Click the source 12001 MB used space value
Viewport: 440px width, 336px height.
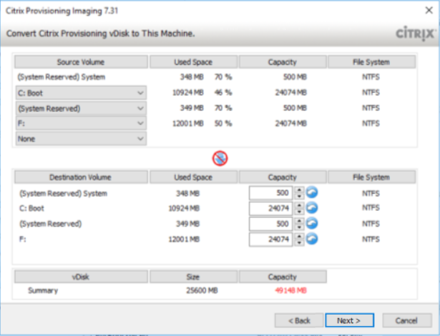coord(188,124)
